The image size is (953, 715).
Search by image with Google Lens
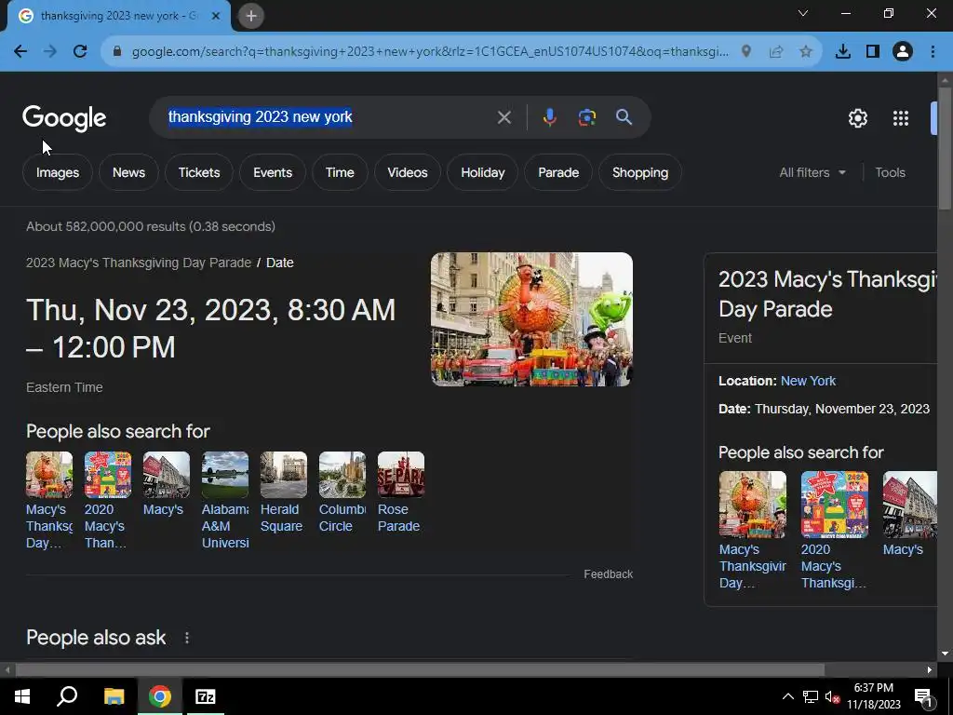tap(587, 117)
